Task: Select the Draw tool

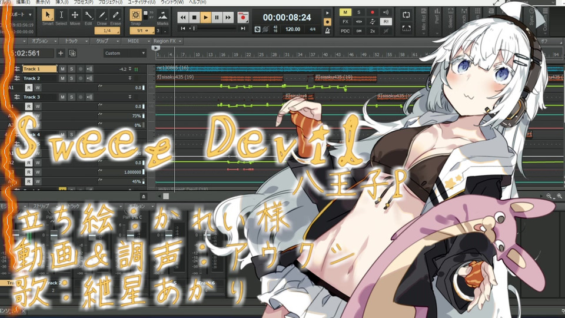Action: [x=102, y=15]
